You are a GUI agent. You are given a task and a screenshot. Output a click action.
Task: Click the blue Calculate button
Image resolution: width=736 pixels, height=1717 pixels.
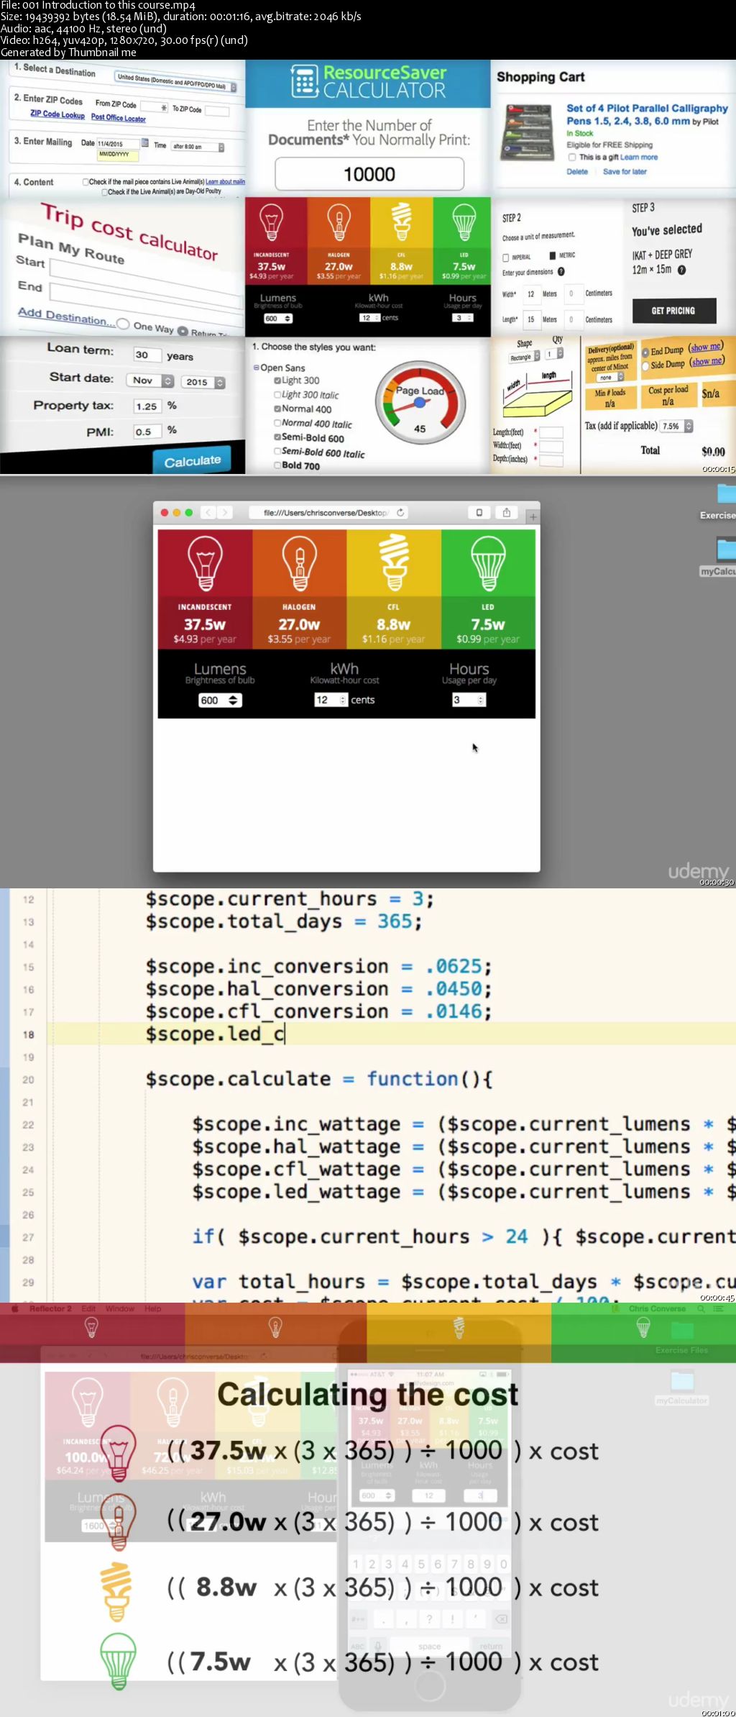[x=192, y=460]
